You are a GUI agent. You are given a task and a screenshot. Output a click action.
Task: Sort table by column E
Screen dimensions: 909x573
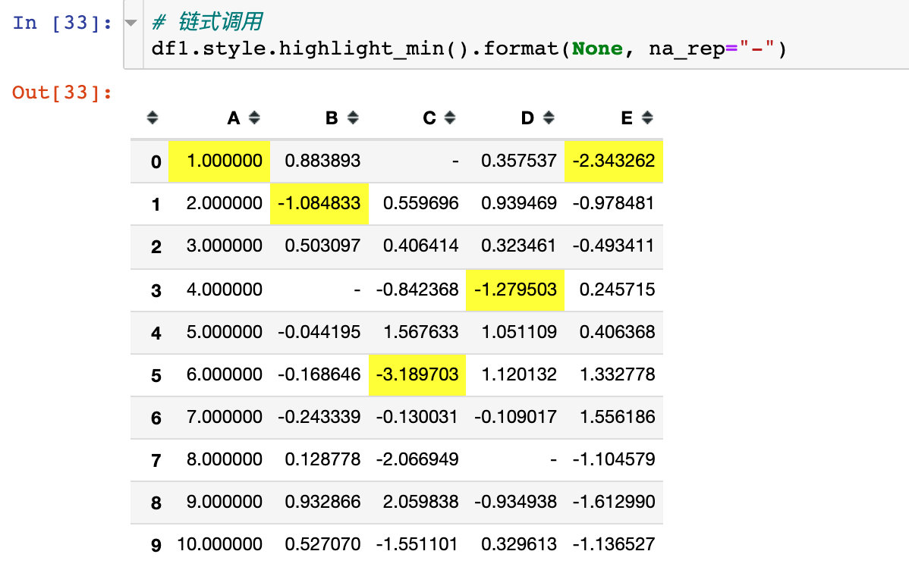tap(647, 117)
